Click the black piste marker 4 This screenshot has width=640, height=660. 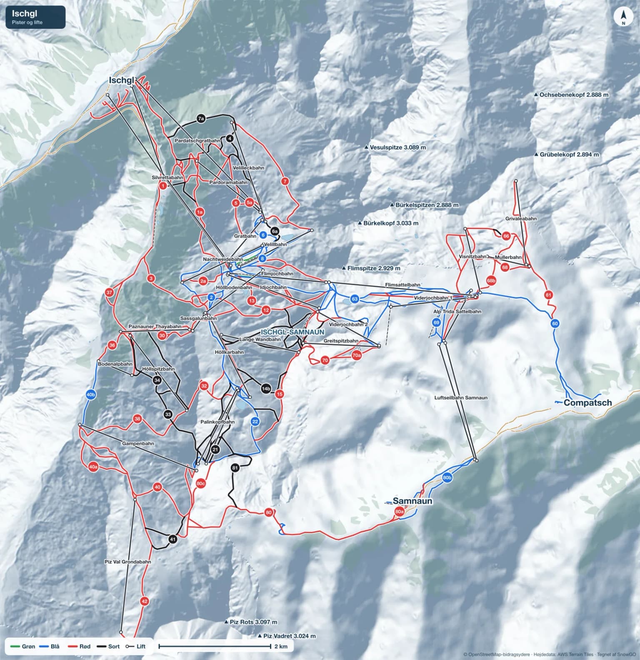[230, 138]
